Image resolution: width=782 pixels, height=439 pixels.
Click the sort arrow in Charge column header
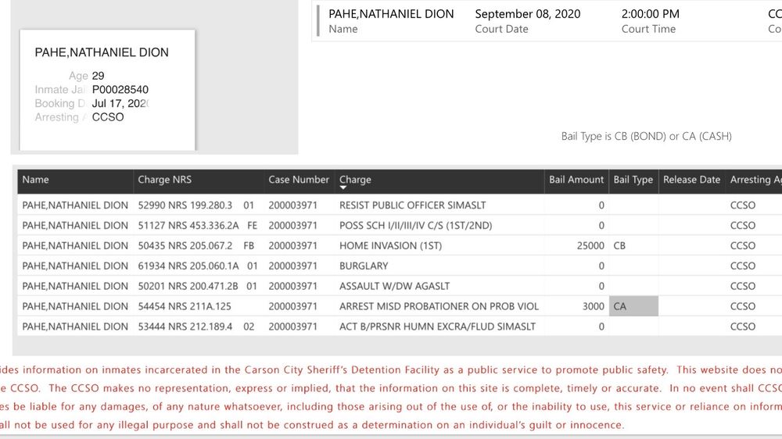click(x=343, y=188)
